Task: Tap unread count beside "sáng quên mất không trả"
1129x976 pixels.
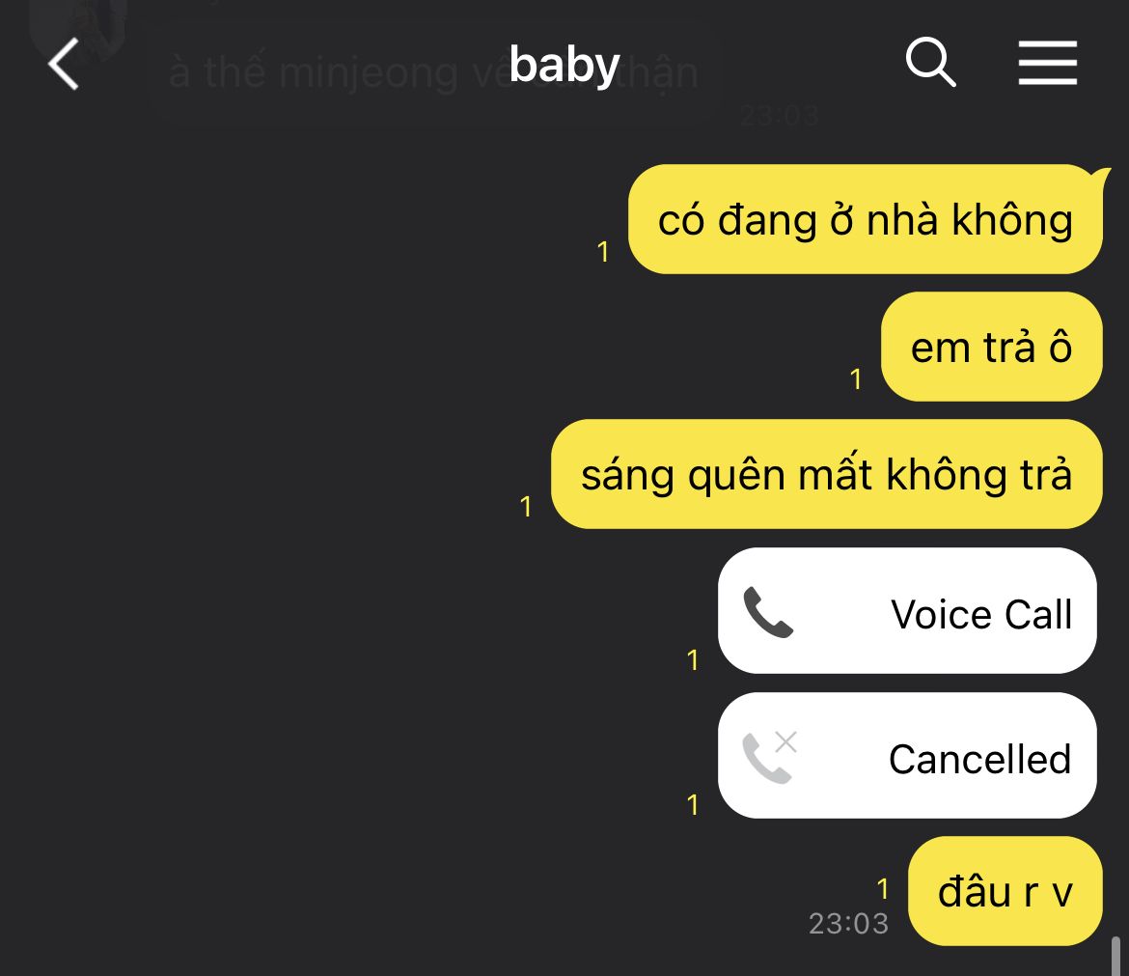Action: tap(526, 507)
